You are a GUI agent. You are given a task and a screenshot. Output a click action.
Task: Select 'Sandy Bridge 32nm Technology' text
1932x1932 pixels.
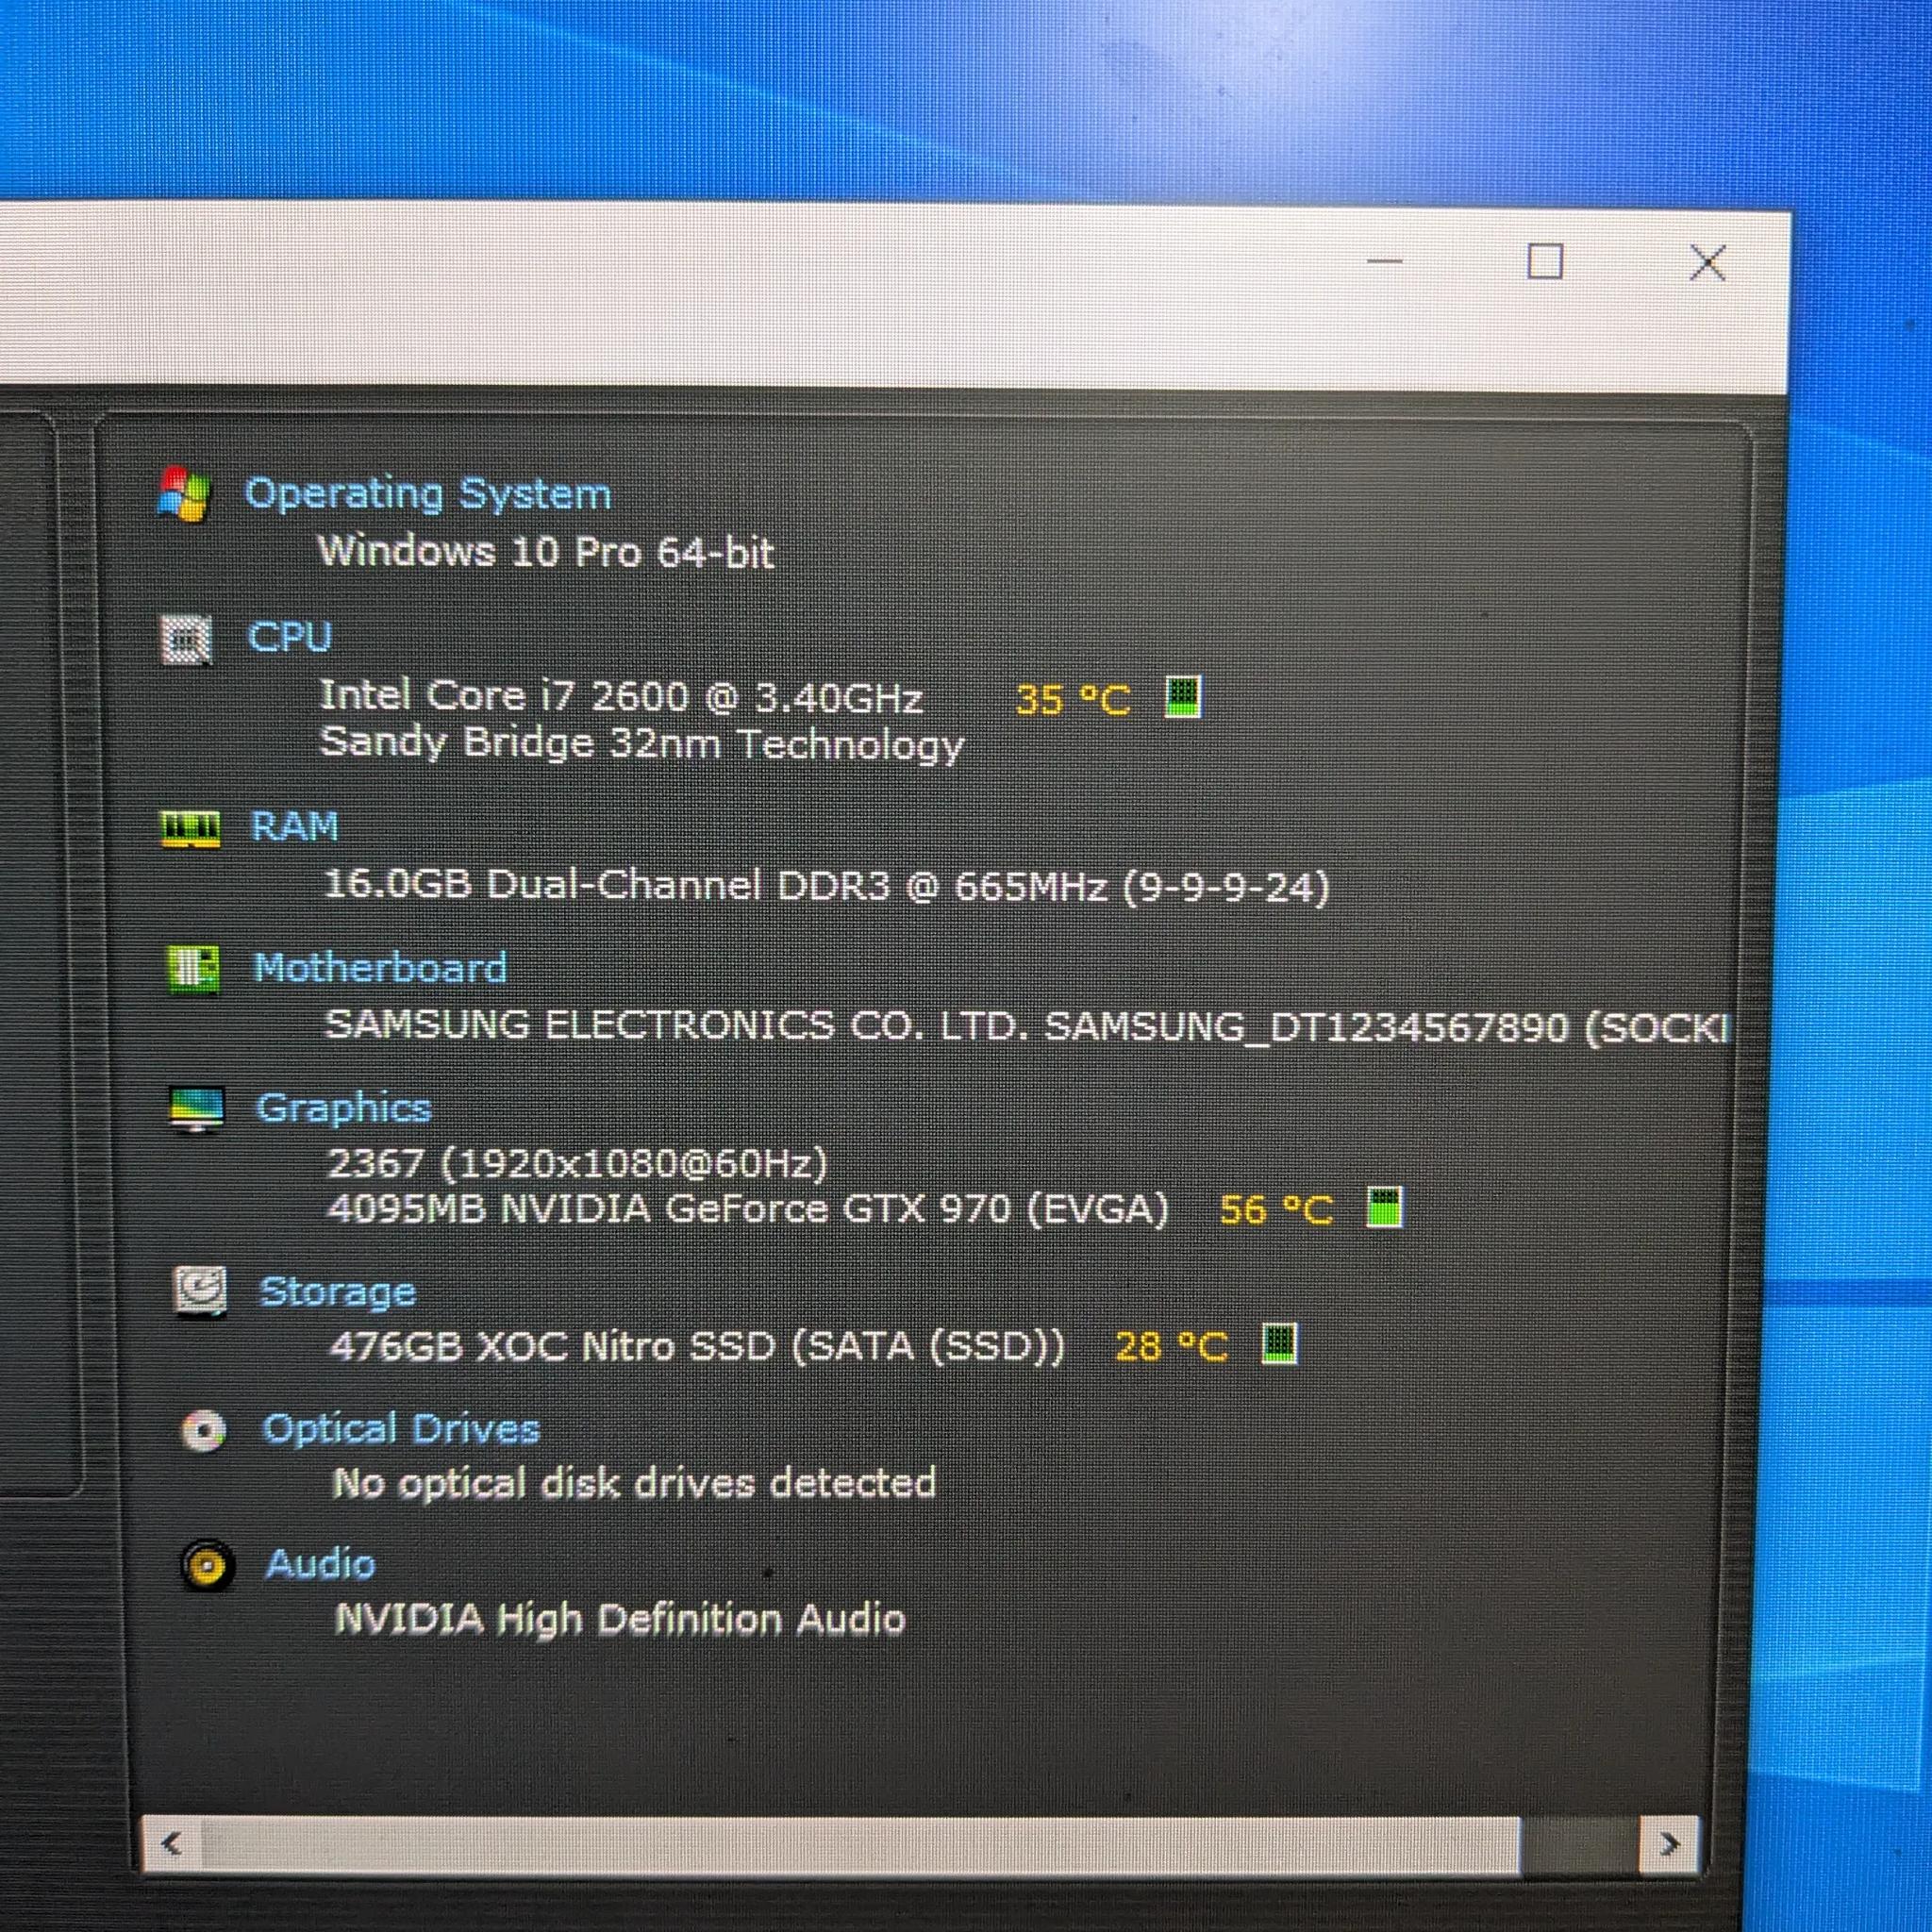click(642, 744)
